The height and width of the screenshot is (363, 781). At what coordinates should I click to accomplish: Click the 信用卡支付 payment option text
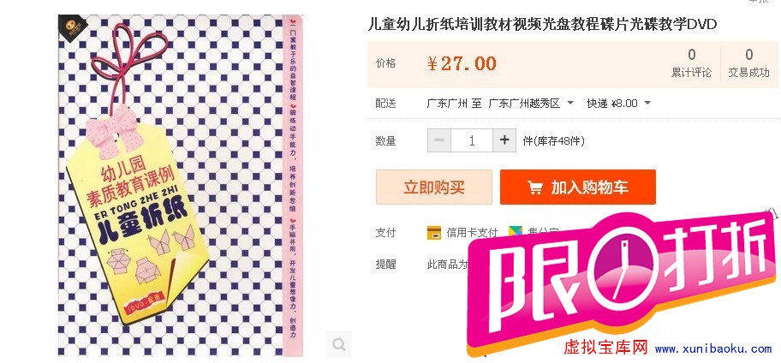[x=472, y=233]
